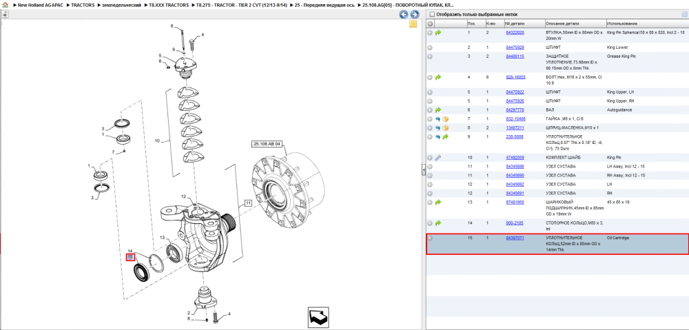The image size is (689, 330).
Task: Sort by 'Поз.' column header
Action: (475, 23)
